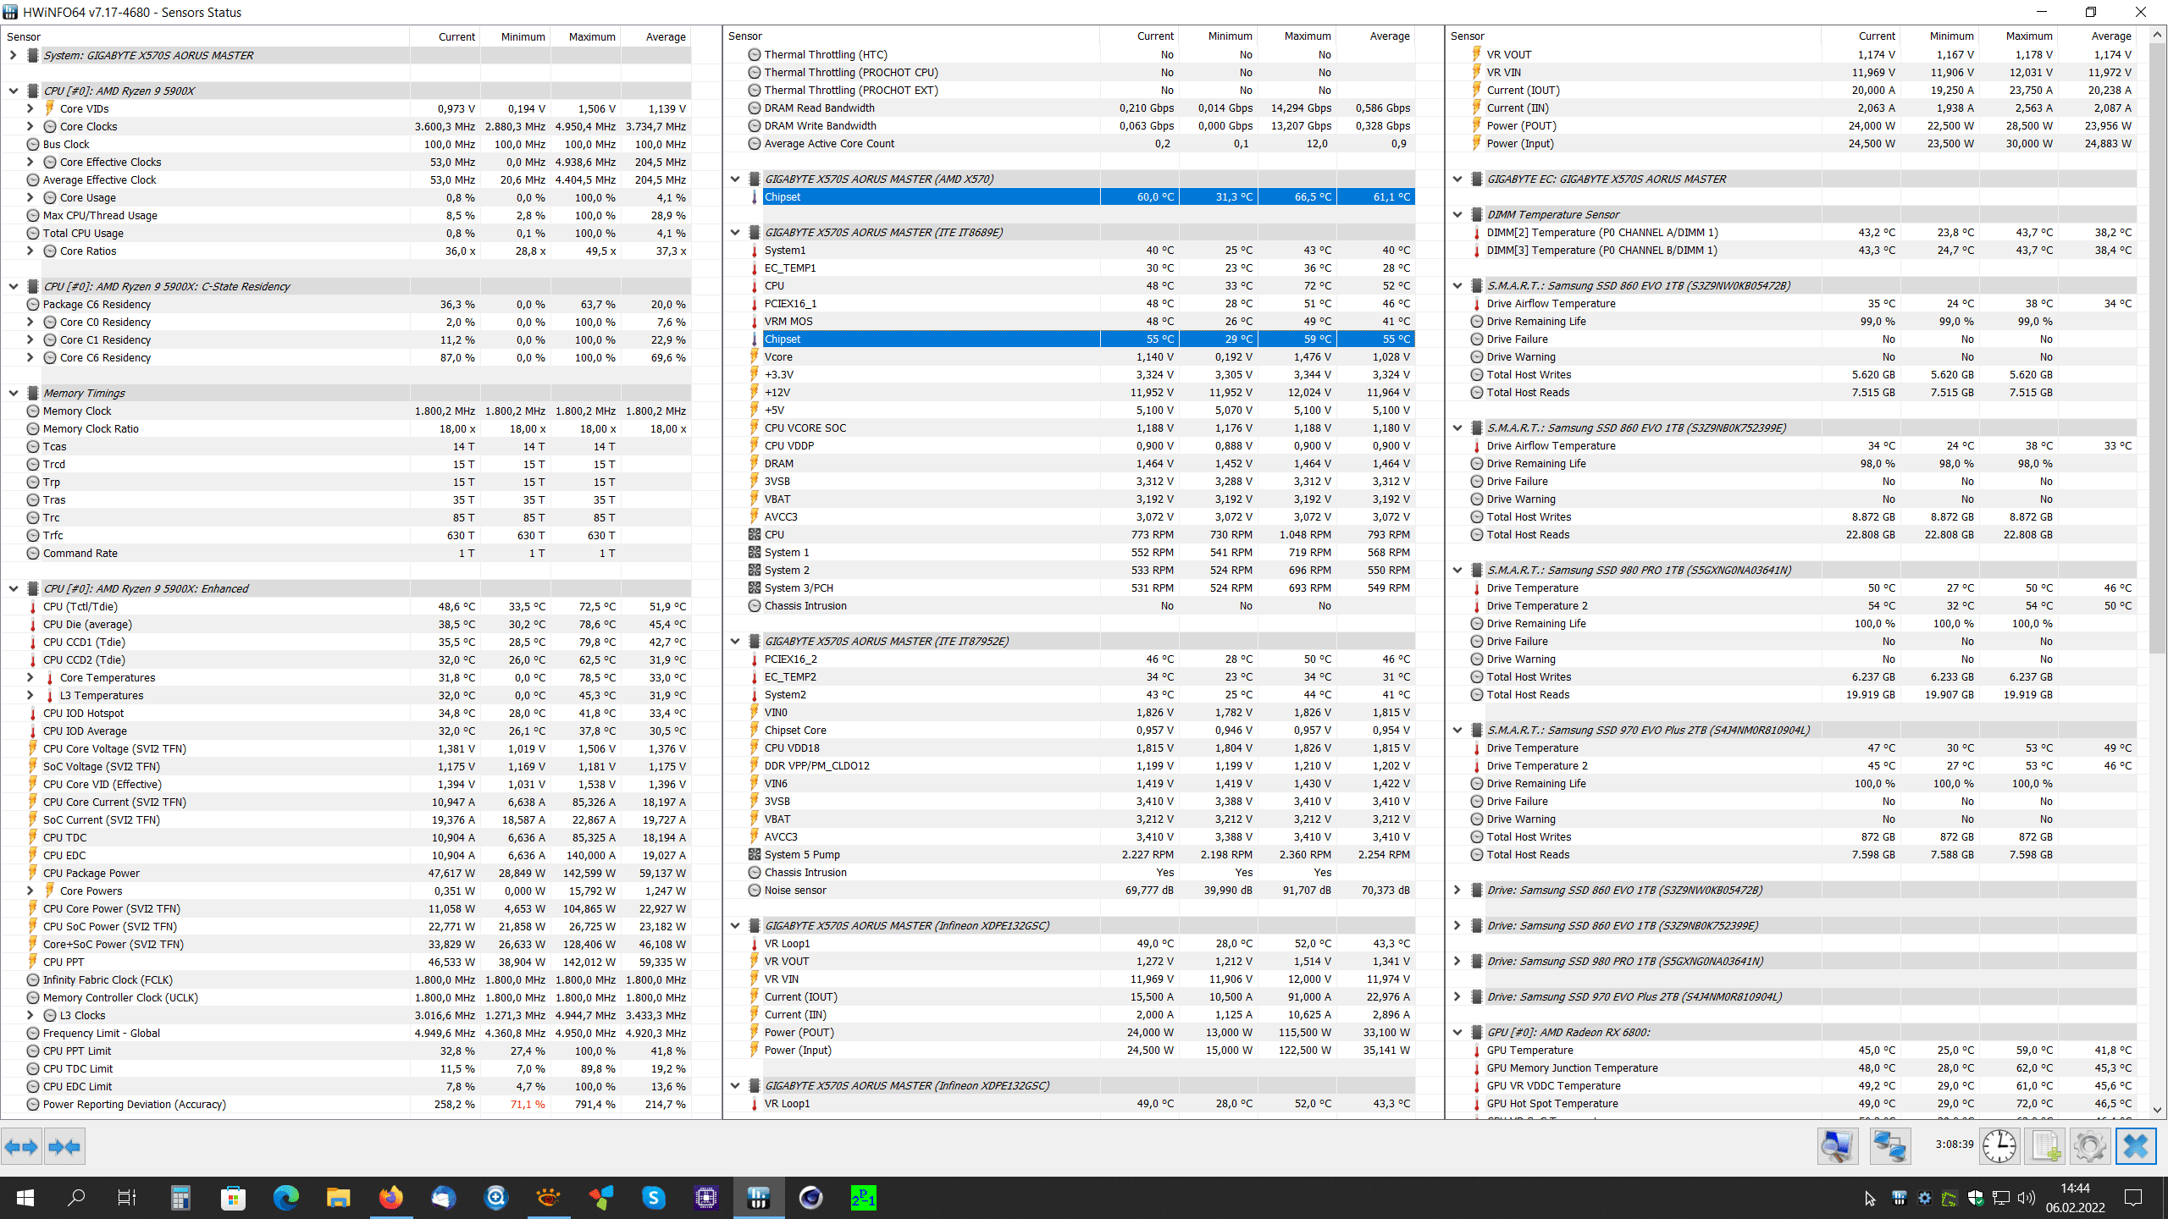Click right panel Current column header
2168x1219 pixels.
[x=1861, y=36]
